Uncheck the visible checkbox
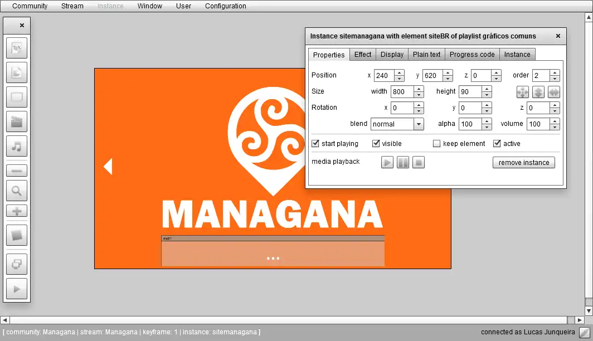This screenshot has height=341, width=593. tap(376, 143)
